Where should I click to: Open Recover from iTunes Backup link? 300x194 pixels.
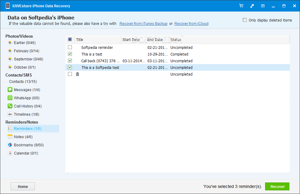pyautogui.click(x=143, y=24)
